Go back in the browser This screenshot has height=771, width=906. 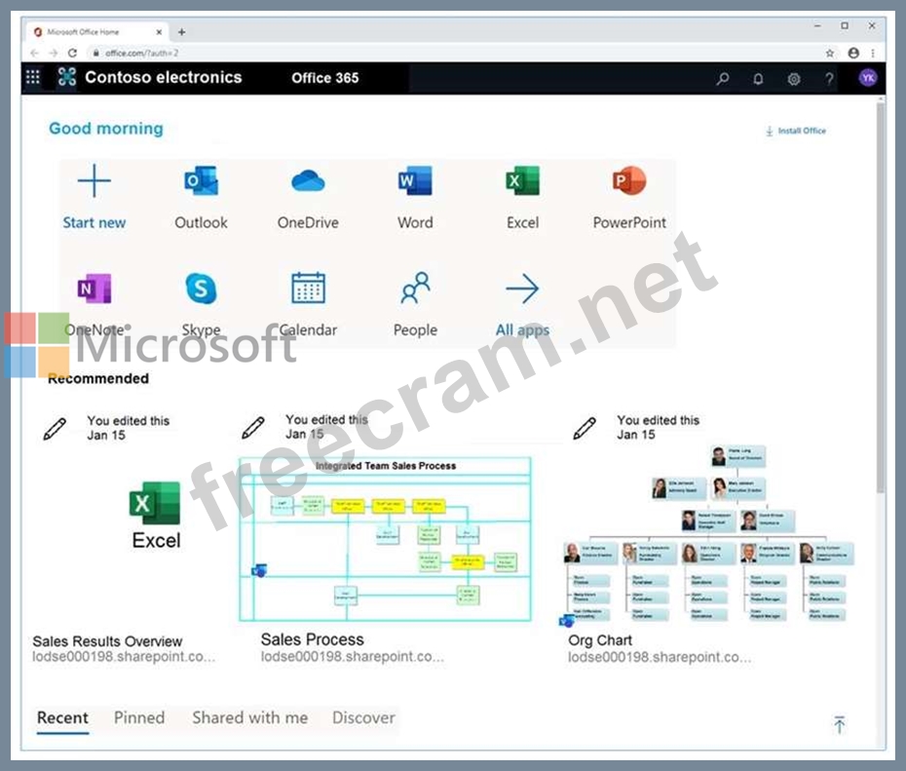pos(35,54)
